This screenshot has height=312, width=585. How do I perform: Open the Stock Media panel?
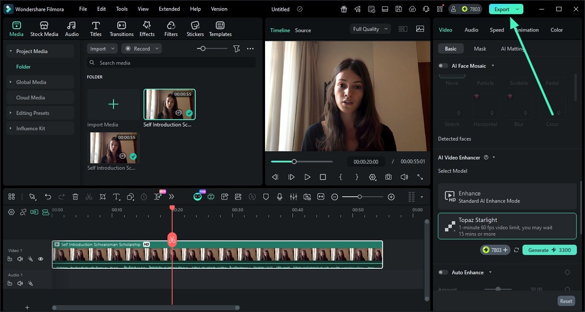click(44, 28)
